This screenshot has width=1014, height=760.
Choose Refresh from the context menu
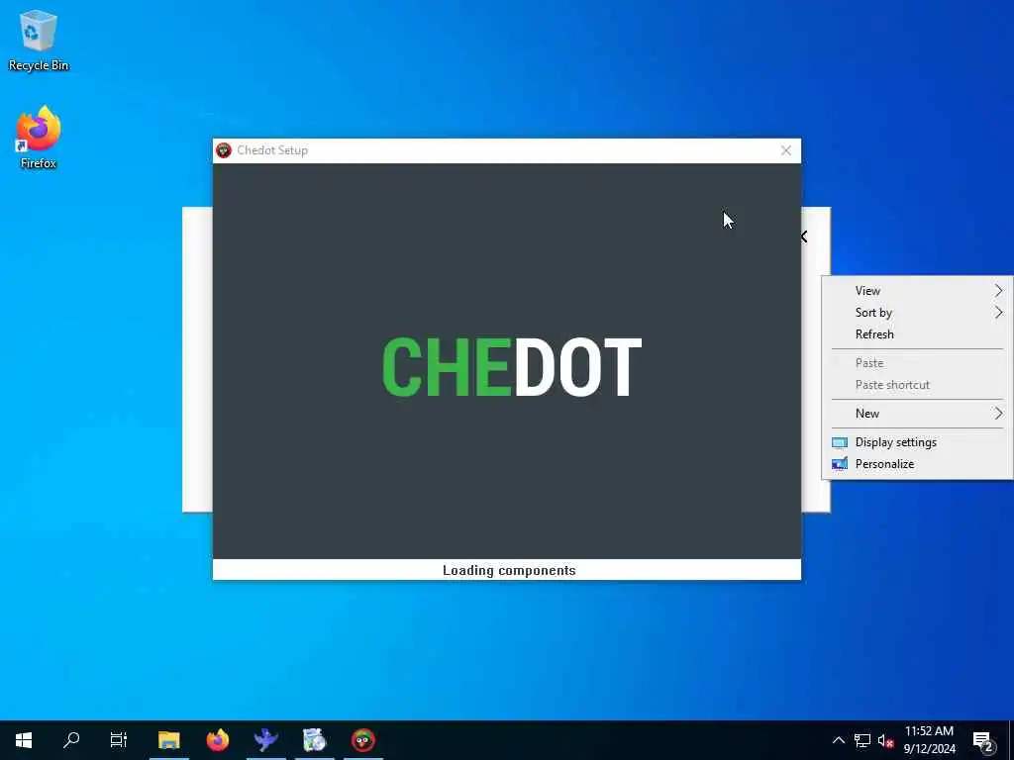916,334
